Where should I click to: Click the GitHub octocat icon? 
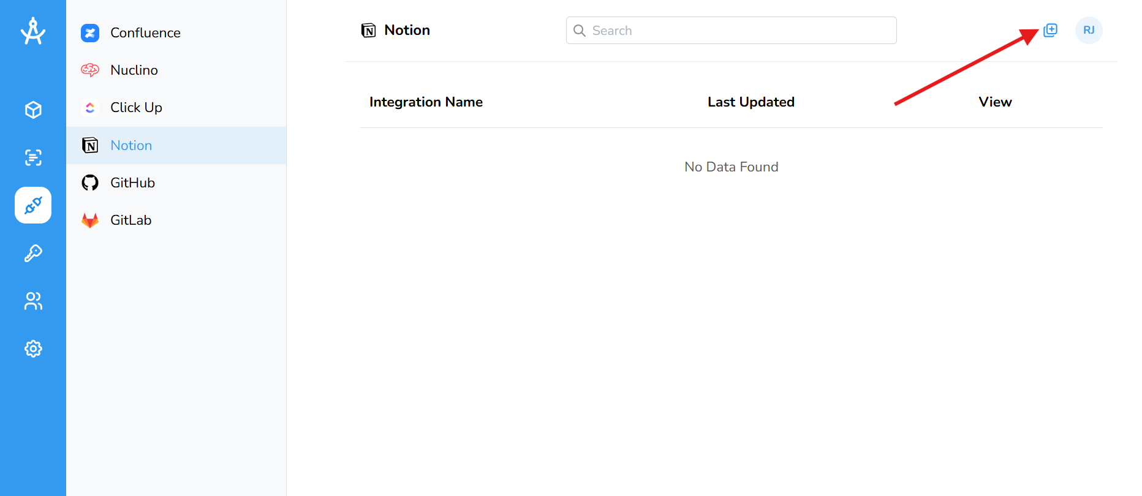90,182
